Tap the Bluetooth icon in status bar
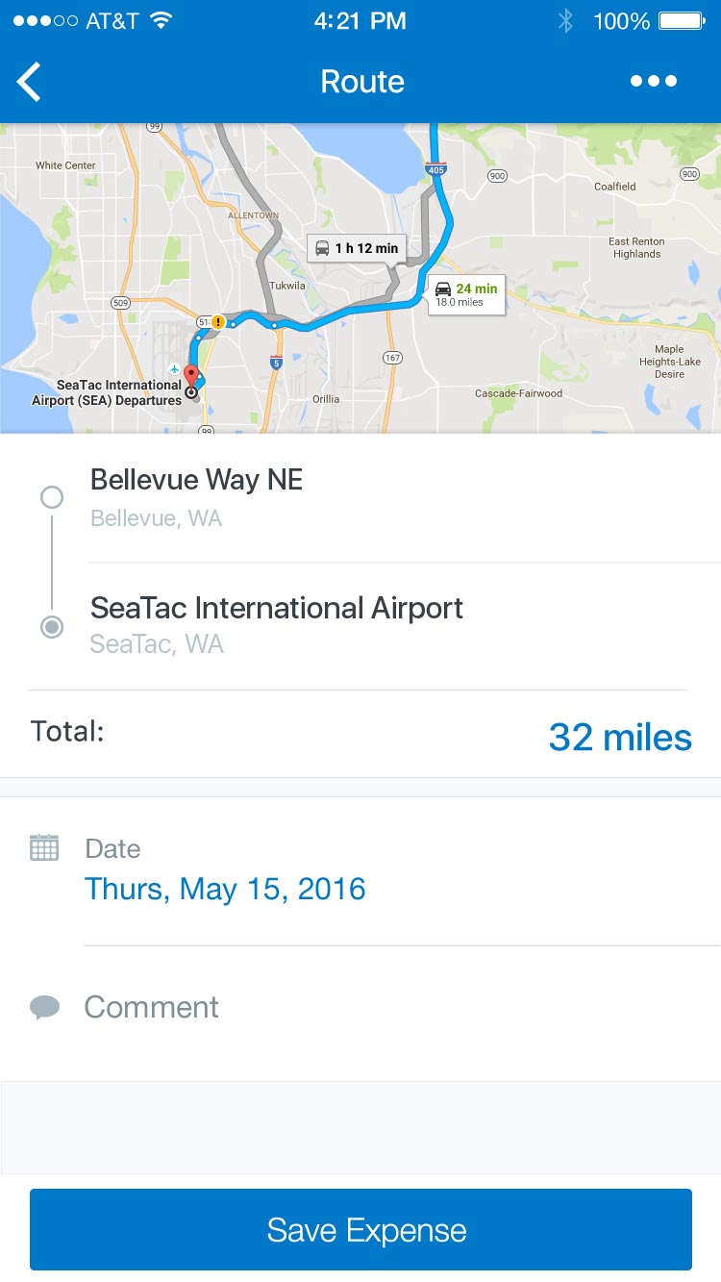The width and height of the screenshot is (721, 1282). (566, 20)
